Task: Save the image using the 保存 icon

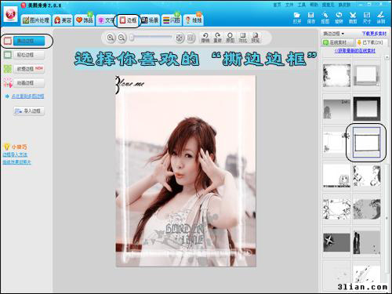Action: [x=310, y=18]
